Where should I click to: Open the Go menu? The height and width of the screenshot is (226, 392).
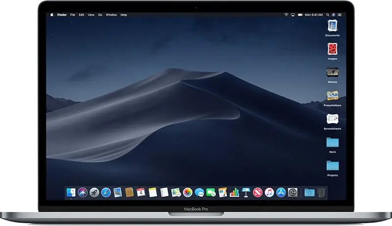[x=100, y=15]
